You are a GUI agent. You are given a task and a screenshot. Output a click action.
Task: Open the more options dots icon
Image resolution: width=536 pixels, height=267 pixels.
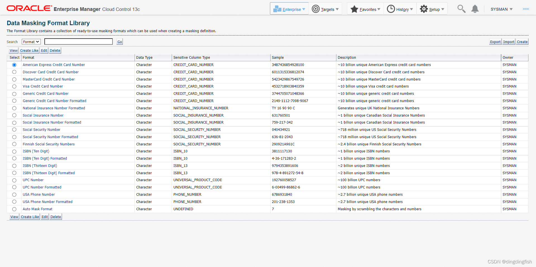(526, 9)
